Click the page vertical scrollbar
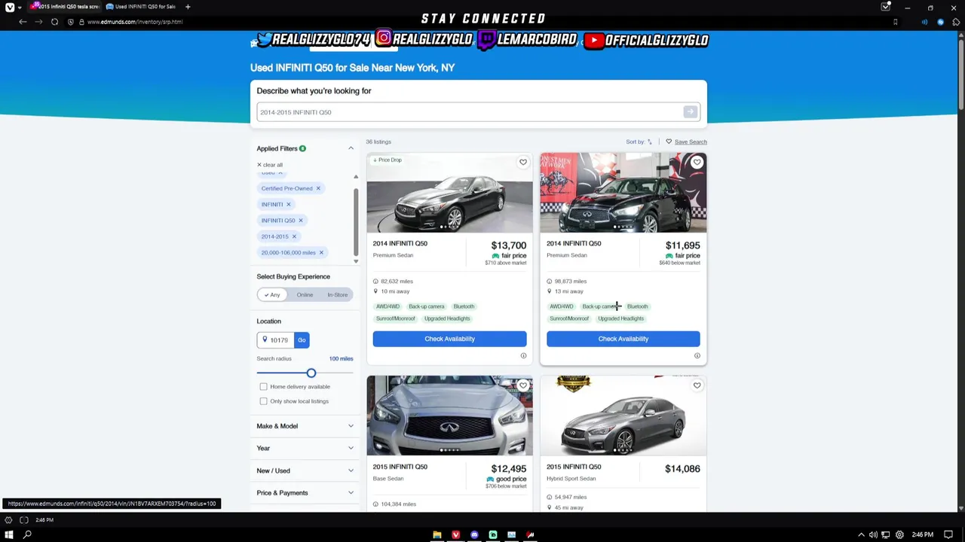Viewport: 965px width, 542px height. click(960, 75)
